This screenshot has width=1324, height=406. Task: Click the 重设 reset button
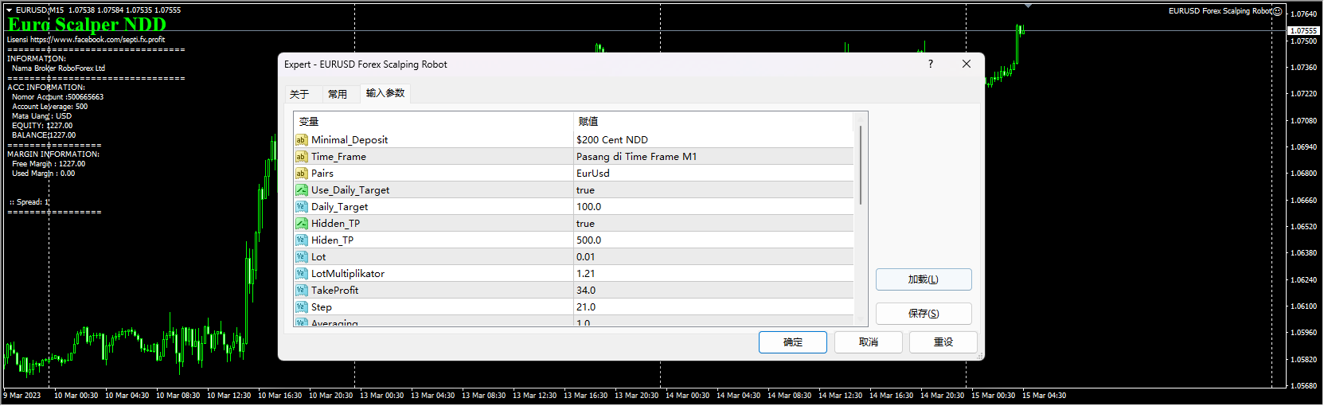click(943, 342)
